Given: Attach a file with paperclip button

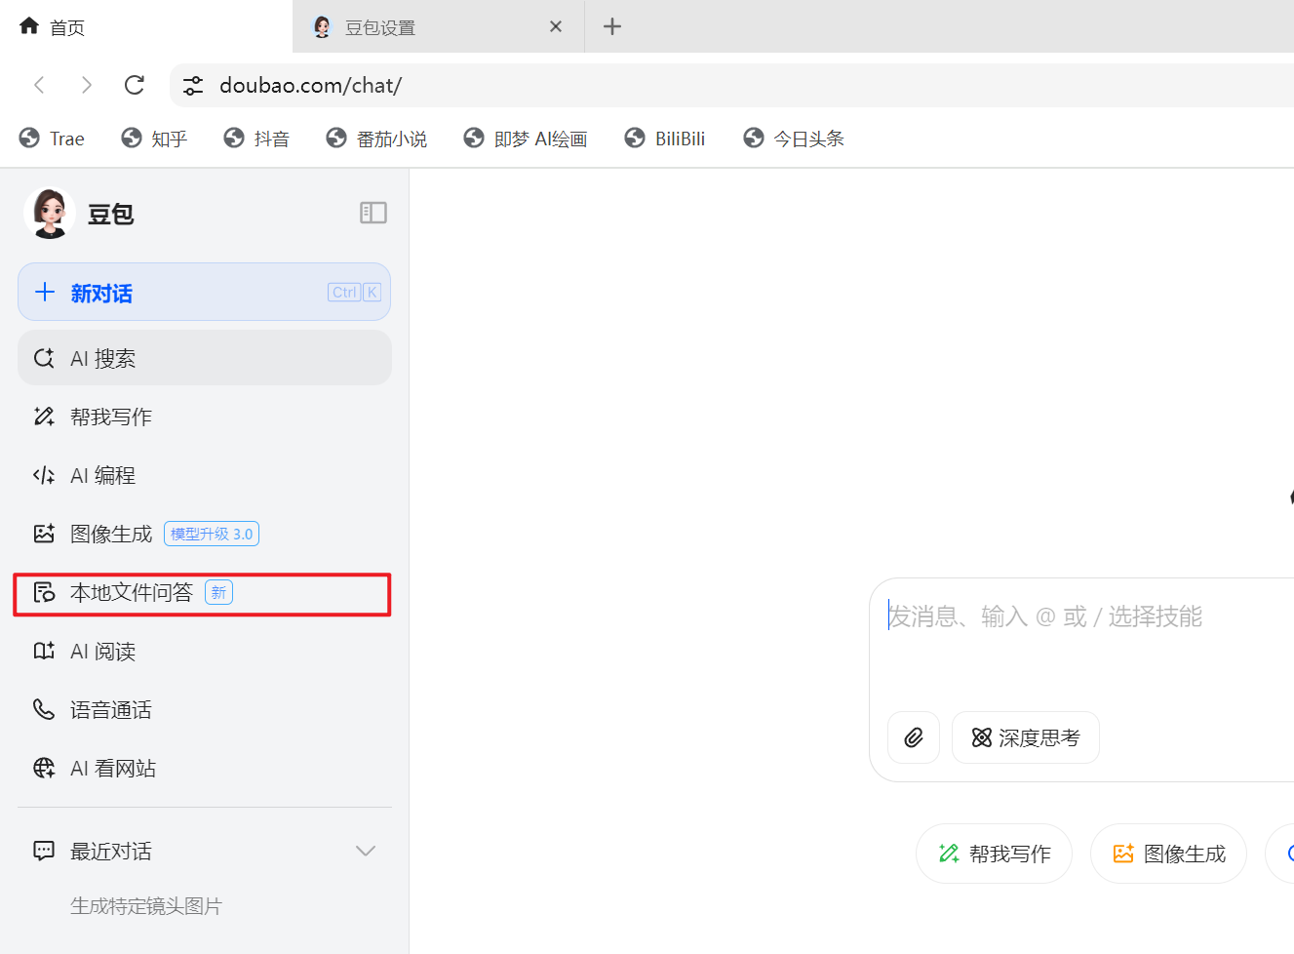Looking at the screenshot, I should tap(914, 737).
